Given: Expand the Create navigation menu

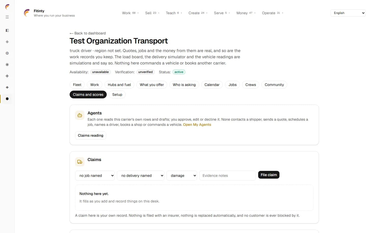Looking at the screenshot, I should click(198, 13).
